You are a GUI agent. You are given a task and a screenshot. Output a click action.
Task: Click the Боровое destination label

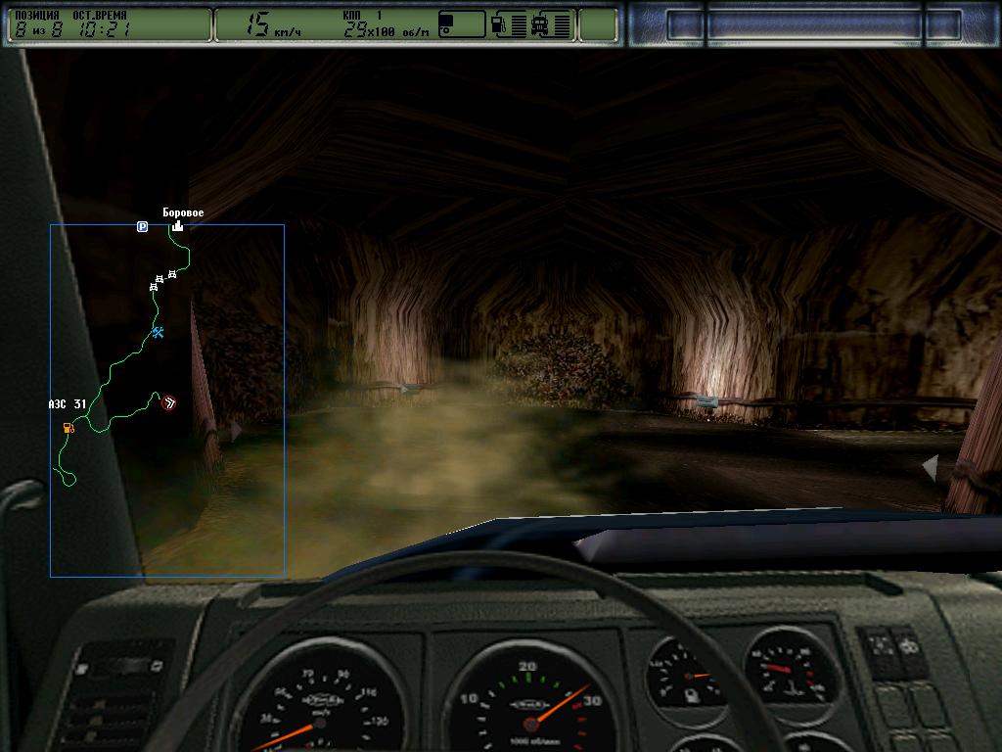(x=183, y=212)
